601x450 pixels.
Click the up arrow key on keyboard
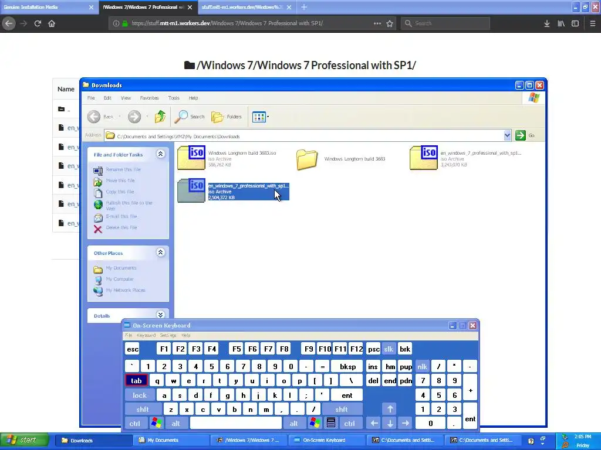390,410
